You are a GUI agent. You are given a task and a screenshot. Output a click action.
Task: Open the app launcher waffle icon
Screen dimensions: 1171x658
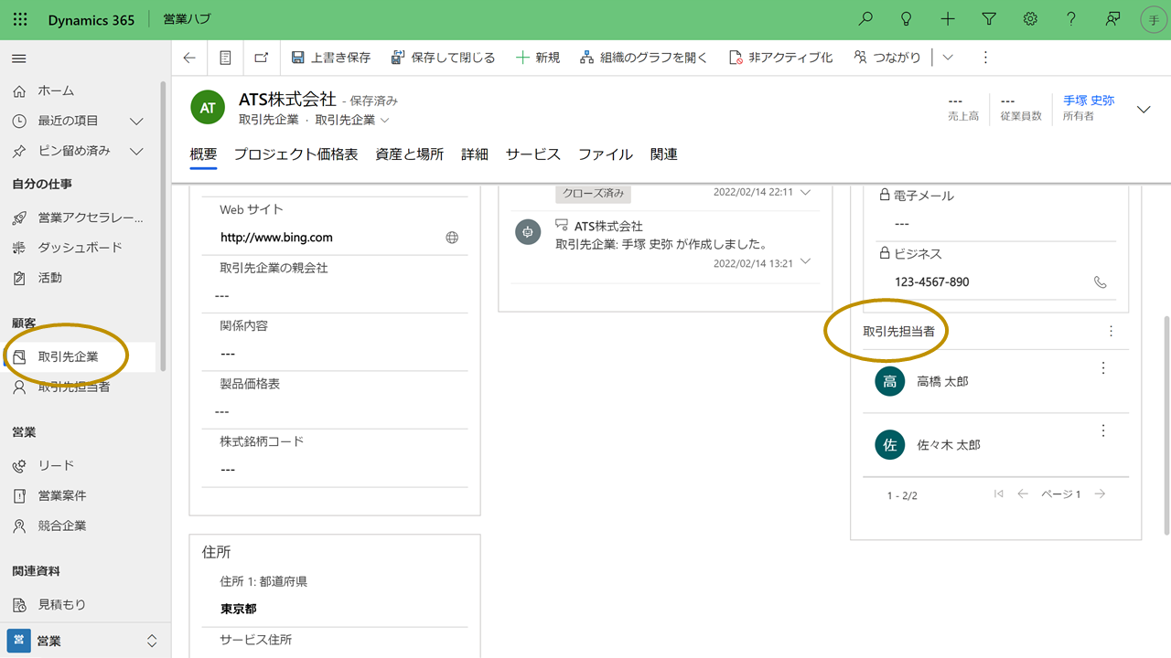coord(20,19)
